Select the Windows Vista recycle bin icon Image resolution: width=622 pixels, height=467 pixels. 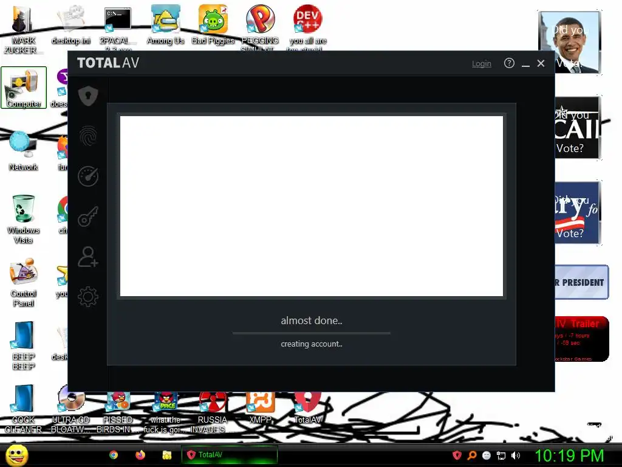point(24,218)
